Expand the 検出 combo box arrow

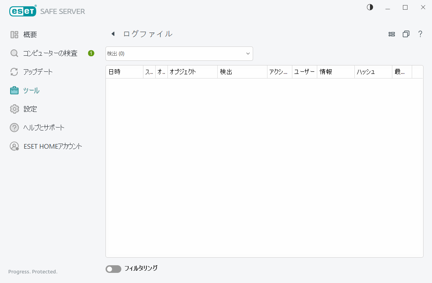(248, 54)
